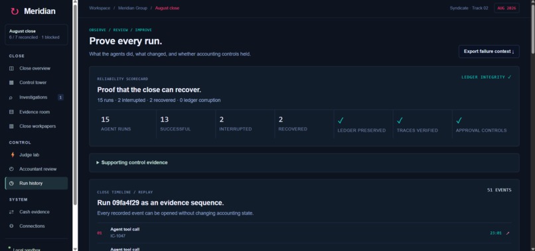Navigate to Evidence room
535x251 pixels.
tap(36, 112)
